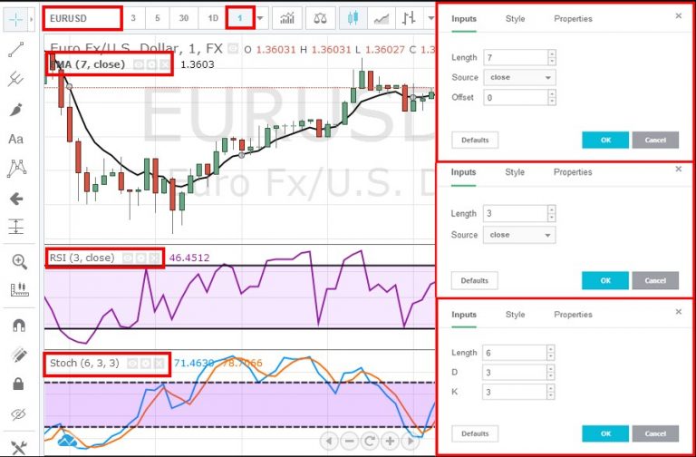Toggle visibility of Euro Fx/U.S. Dollar series
Image resolution: width=696 pixels, height=457 pixels.
click(233, 48)
